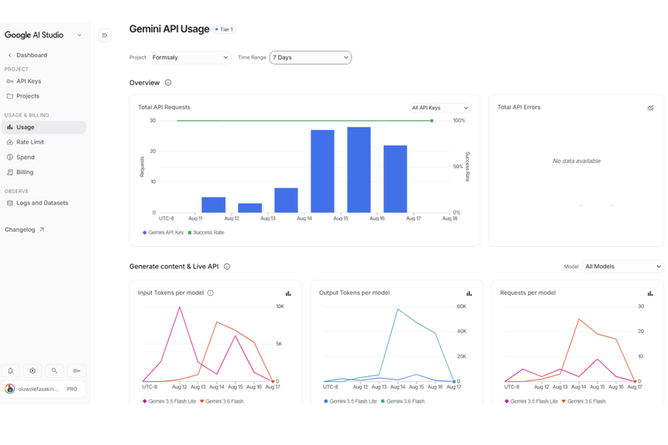Toggle Gemini 3.6 Flash in Input Tokens legend

(x=221, y=401)
